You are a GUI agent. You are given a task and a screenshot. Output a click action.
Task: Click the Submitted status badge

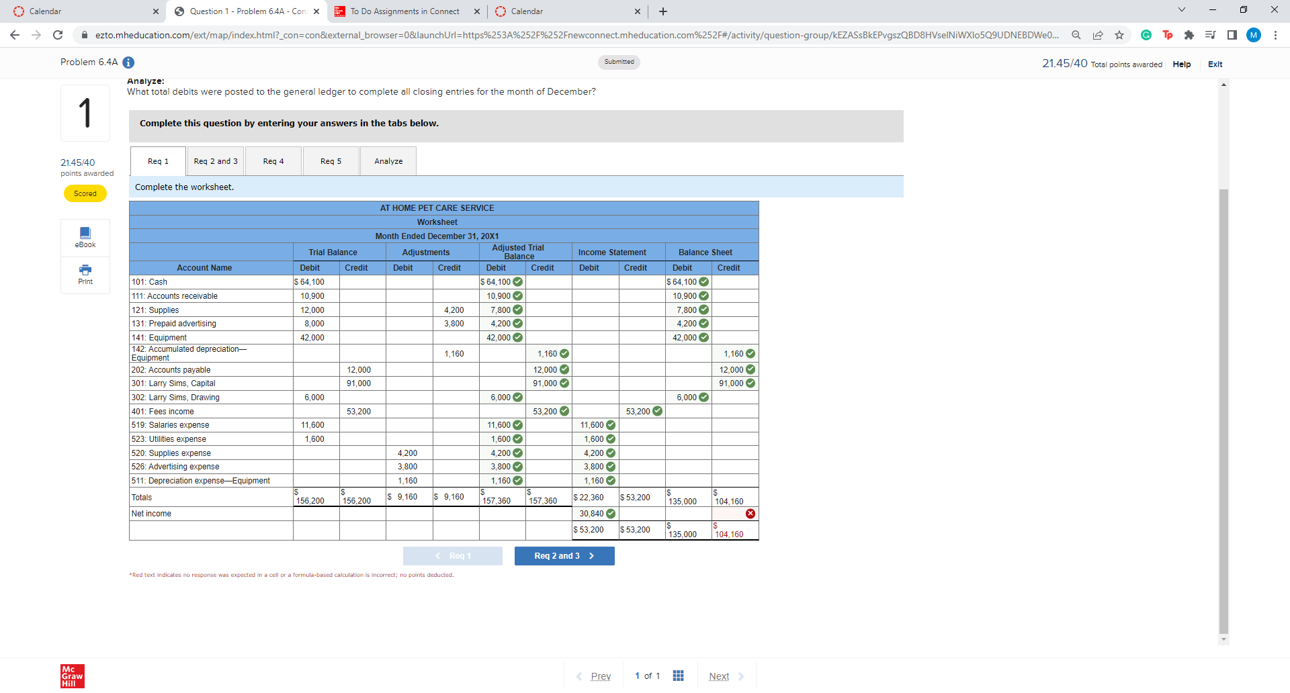click(619, 62)
